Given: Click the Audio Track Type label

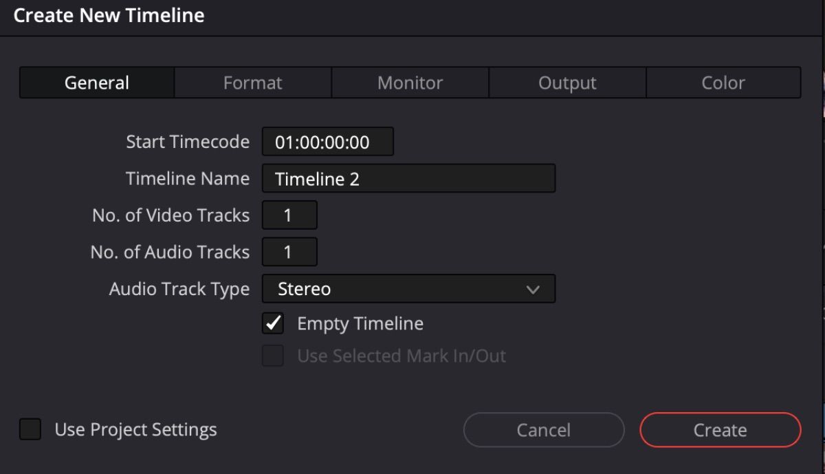Looking at the screenshot, I should tap(179, 290).
